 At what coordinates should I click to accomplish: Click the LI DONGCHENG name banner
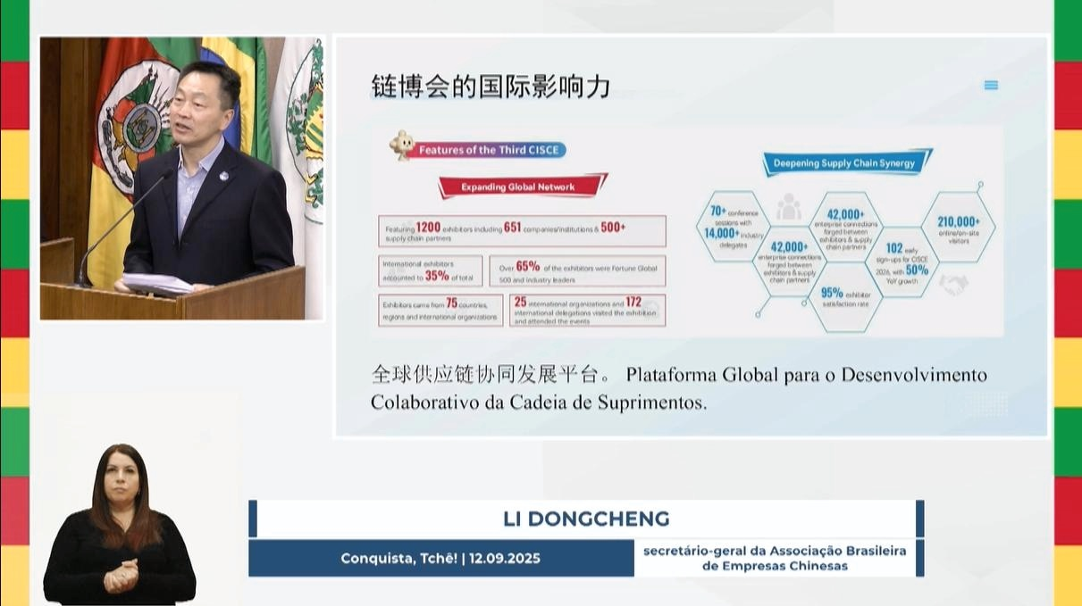point(586,519)
